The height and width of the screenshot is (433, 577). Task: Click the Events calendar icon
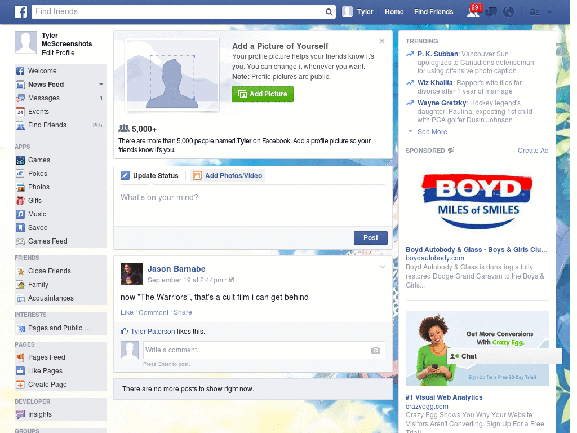20,112
